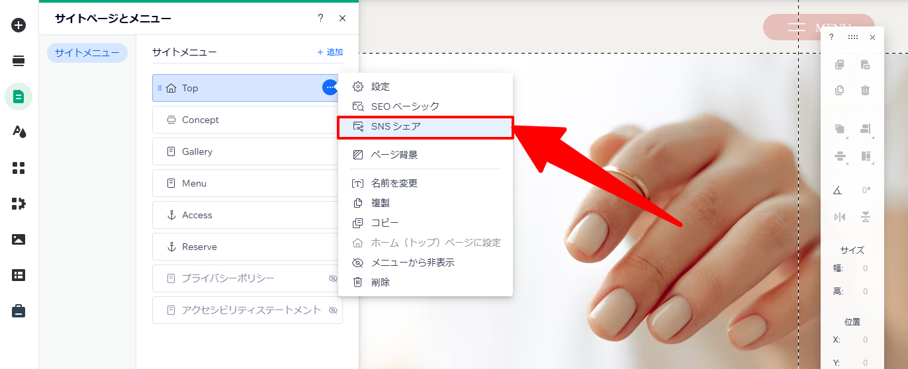Toggle hidden eye icon on アクセシビリティステートメント
This screenshot has width=908, height=369.
click(x=334, y=310)
